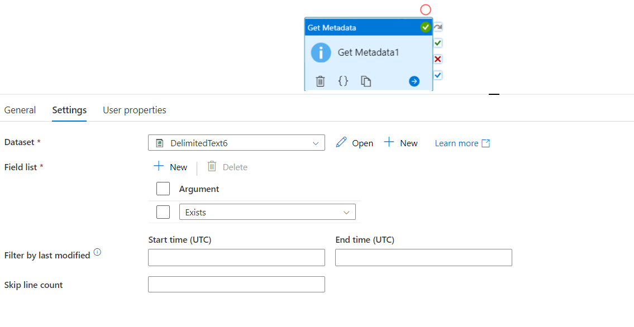634x327 pixels.
Task: Open the Learn more link
Action: (462, 143)
